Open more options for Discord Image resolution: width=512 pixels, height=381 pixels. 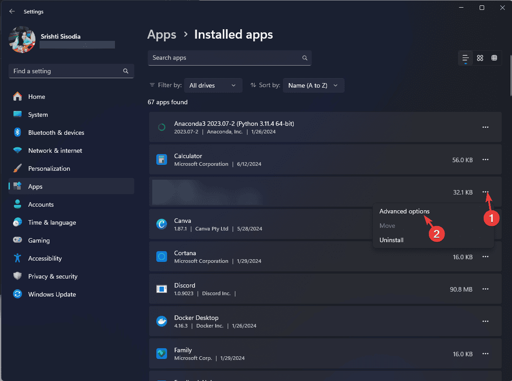coord(485,289)
